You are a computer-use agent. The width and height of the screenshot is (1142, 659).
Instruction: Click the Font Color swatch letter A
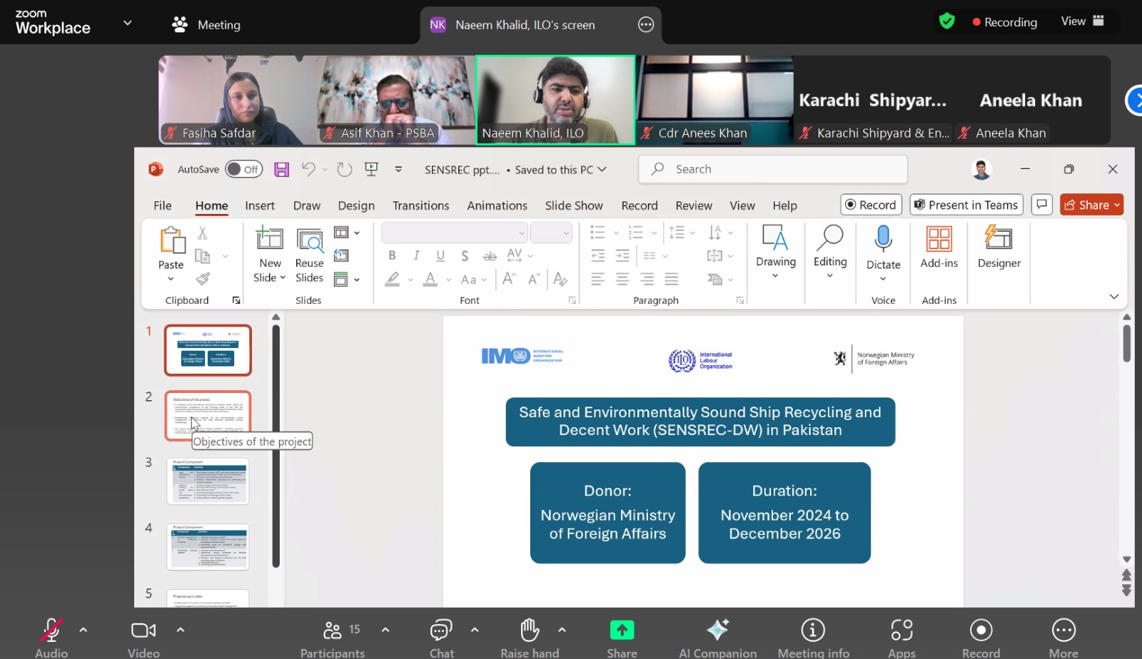point(430,279)
